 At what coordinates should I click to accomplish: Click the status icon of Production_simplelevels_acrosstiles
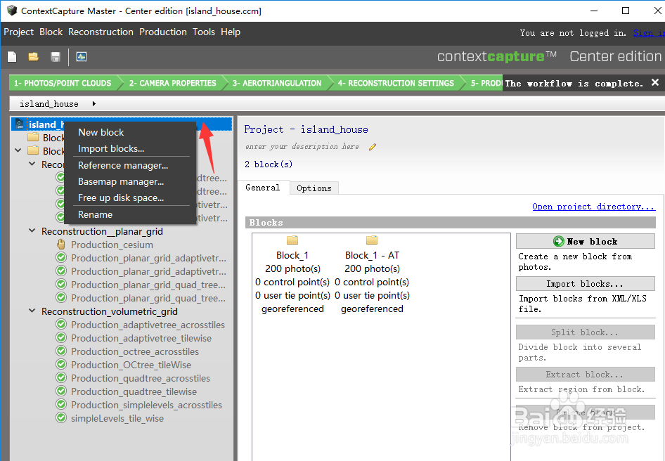tap(61, 405)
